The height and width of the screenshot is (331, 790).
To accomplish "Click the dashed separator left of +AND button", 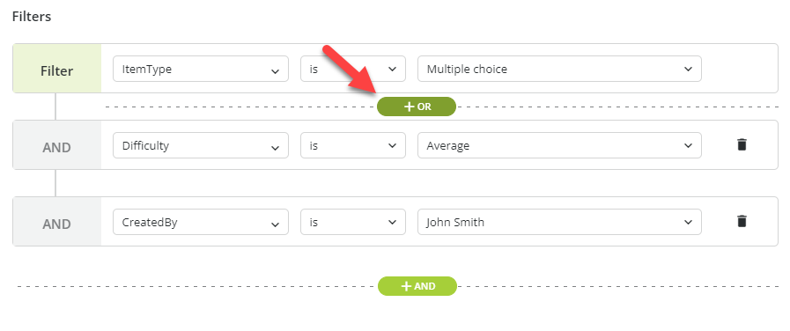I will point(197,286).
